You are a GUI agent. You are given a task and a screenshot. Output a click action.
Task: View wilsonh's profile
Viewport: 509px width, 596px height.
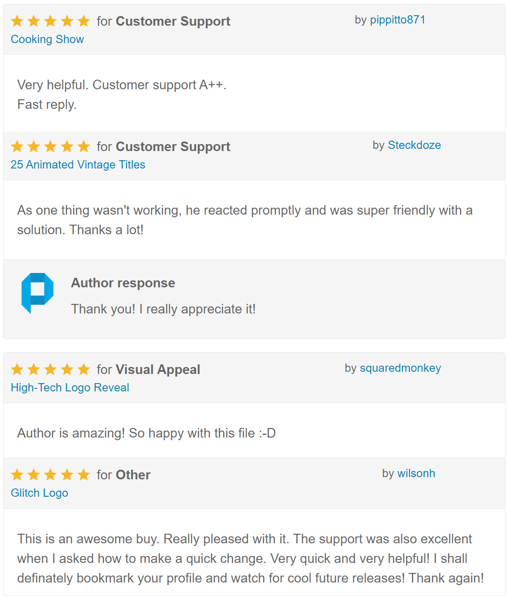pyautogui.click(x=415, y=473)
